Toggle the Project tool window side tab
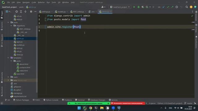 coord(2,15)
